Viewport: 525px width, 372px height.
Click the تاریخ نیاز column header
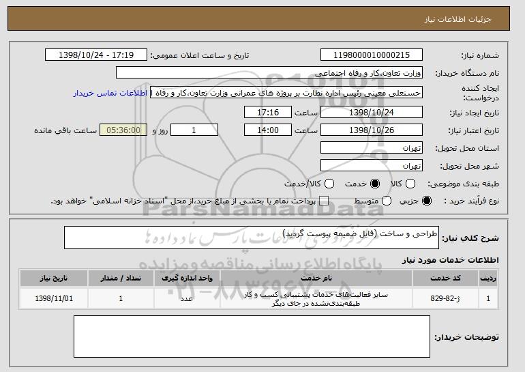click(54, 278)
